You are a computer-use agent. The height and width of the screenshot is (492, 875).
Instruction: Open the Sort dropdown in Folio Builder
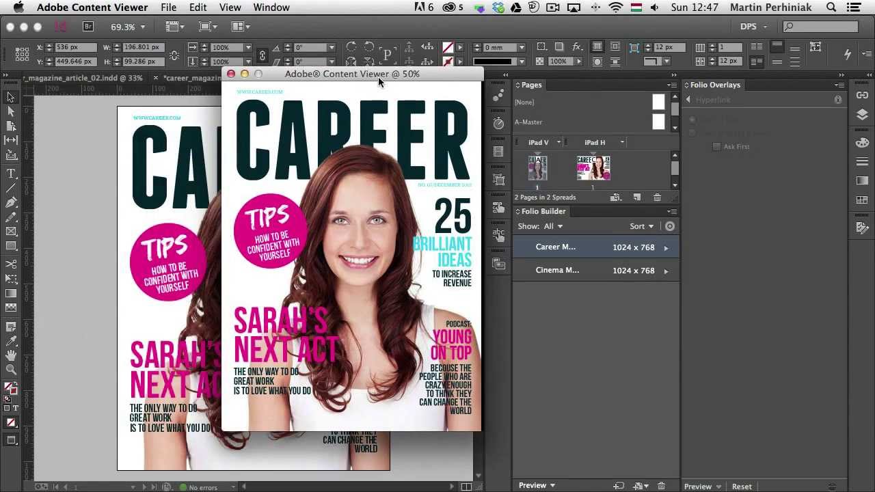pyautogui.click(x=642, y=226)
